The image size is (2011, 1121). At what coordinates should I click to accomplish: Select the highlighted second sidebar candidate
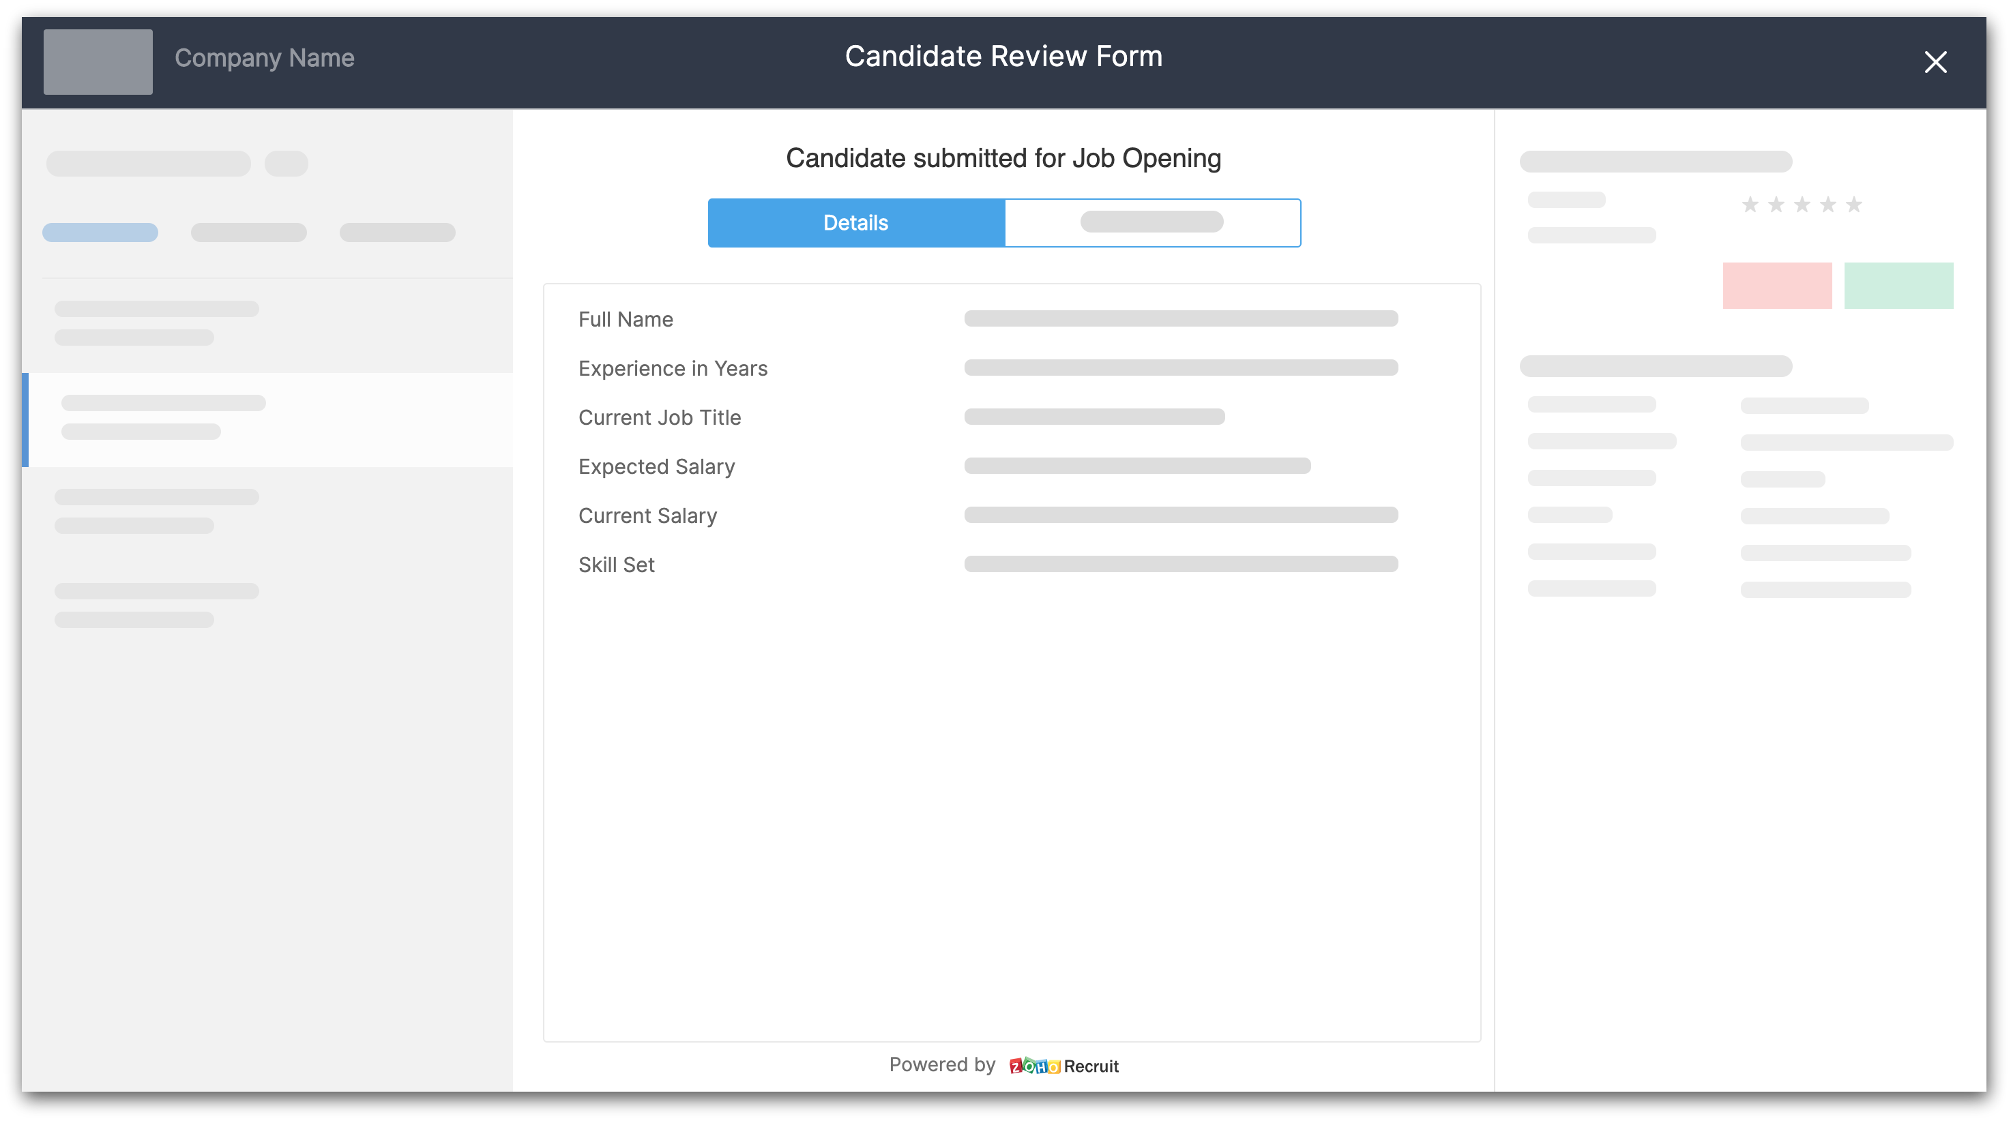click(x=164, y=417)
